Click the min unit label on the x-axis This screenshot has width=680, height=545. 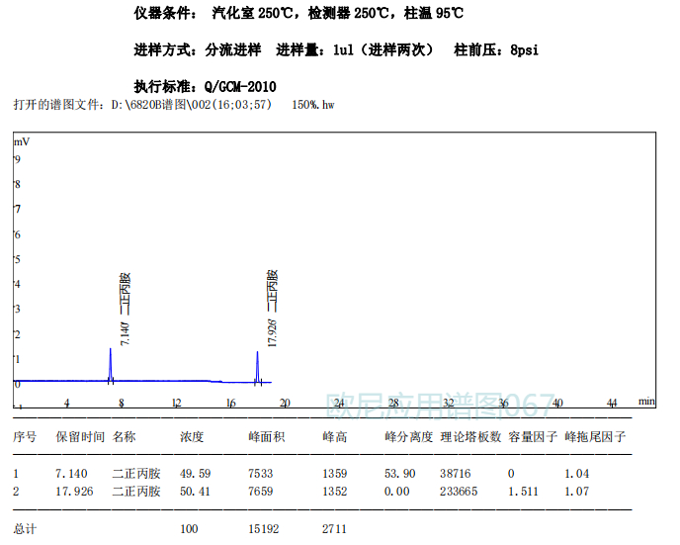646,402
